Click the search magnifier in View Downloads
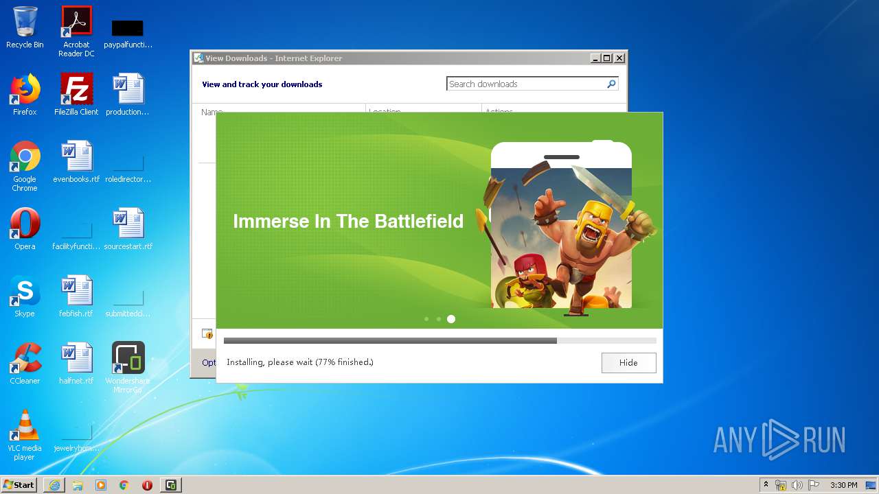Viewport: 879px width, 494px height. pos(611,84)
